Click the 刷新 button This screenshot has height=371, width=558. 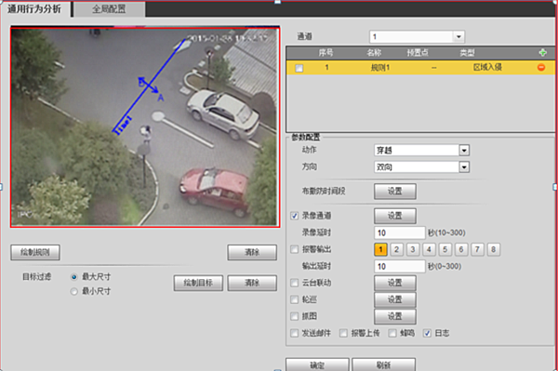point(383,364)
